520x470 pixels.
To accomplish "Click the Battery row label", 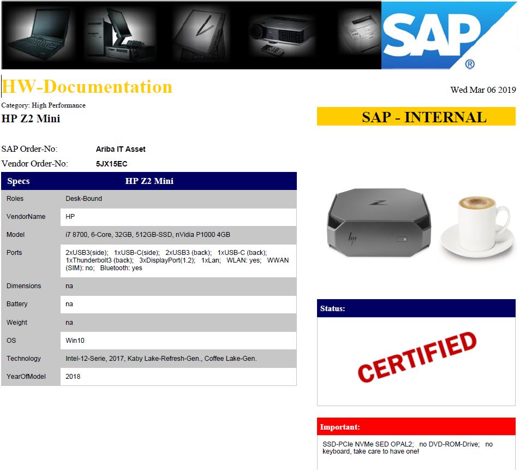I will coord(17,304).
